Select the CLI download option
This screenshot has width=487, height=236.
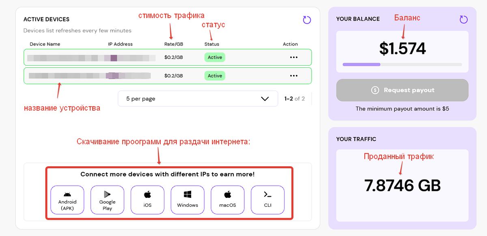click(x=268, y=200)
